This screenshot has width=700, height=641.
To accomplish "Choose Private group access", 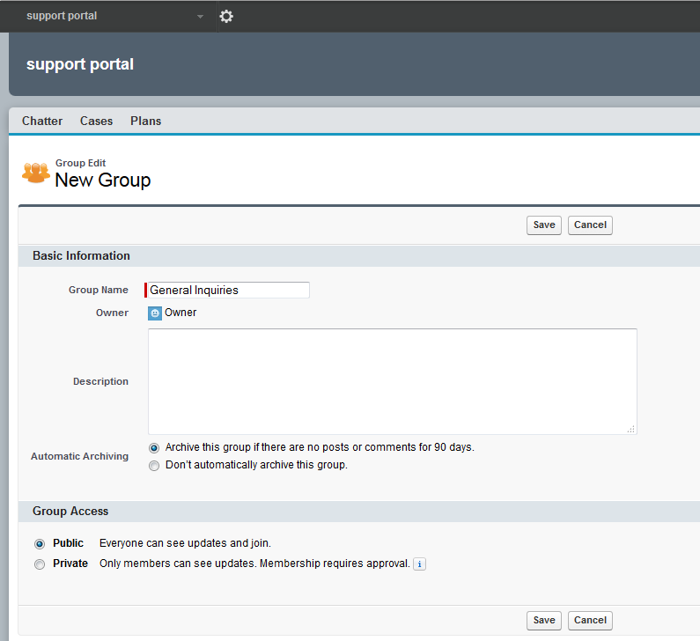I will 40,564.
